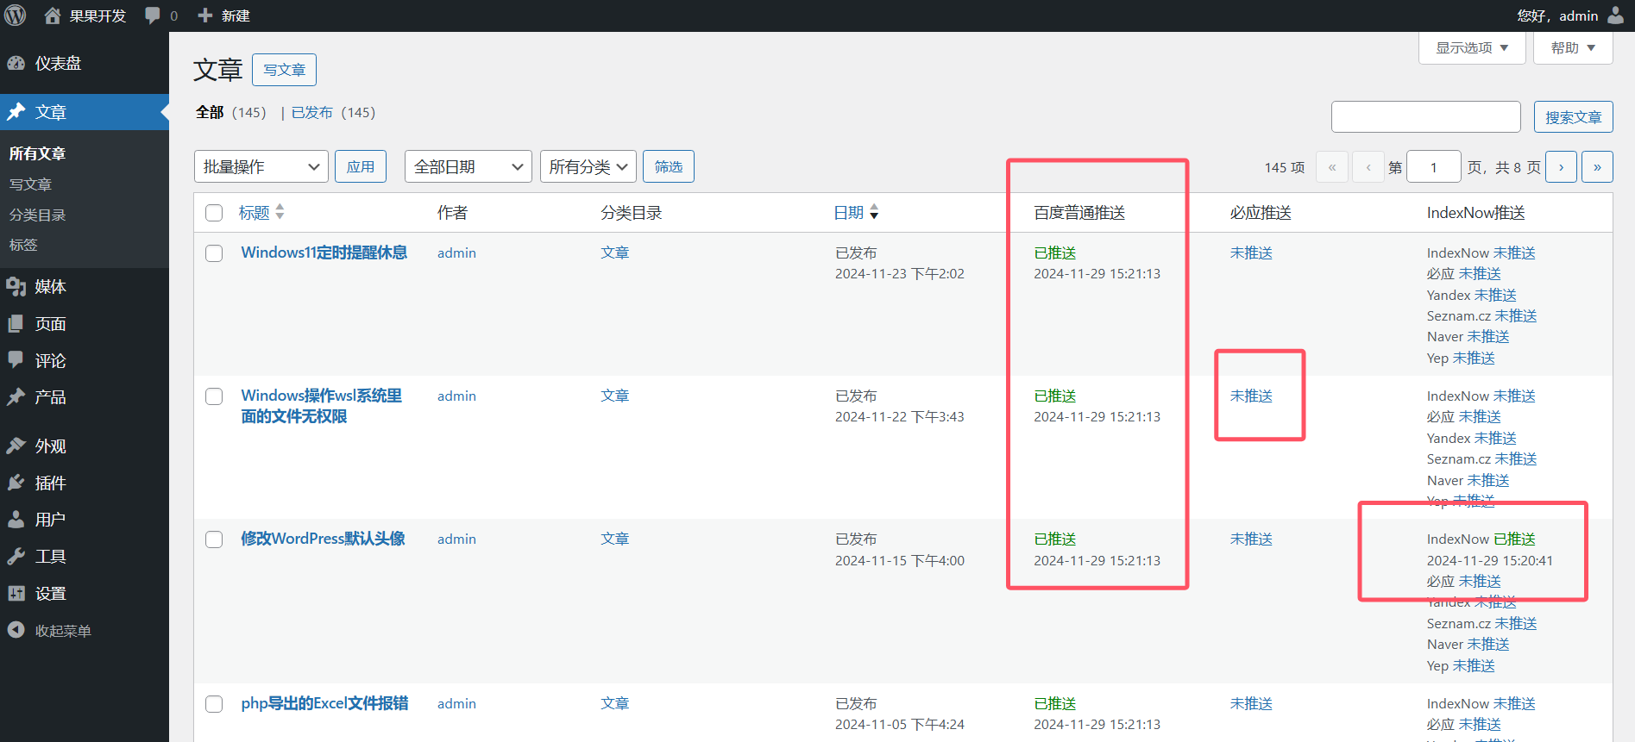Open the WordPress logo menu
Image resolution: width=1635 pixels, height=742 pixels.
click(16, 16)
